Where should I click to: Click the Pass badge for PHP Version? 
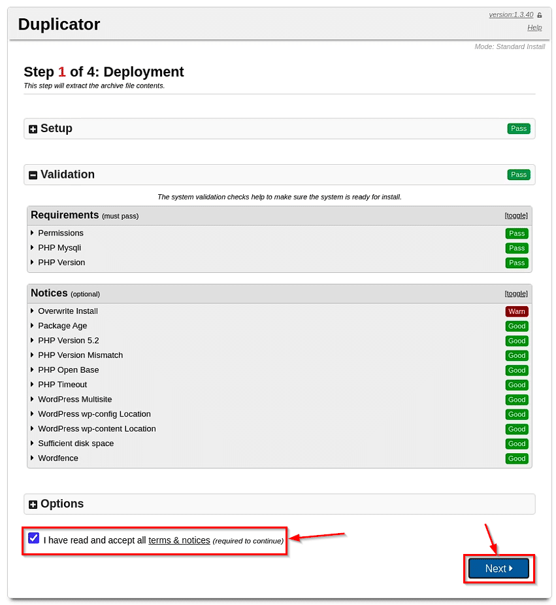click(517, 263)
